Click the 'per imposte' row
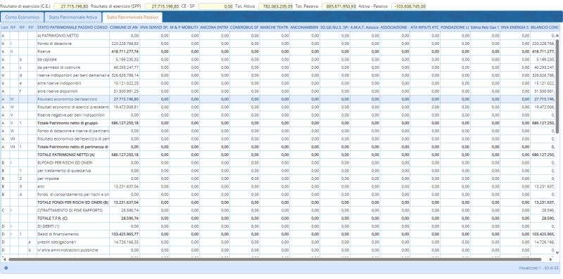The width and height of the screenshot is (563, 279). [278, 179]
